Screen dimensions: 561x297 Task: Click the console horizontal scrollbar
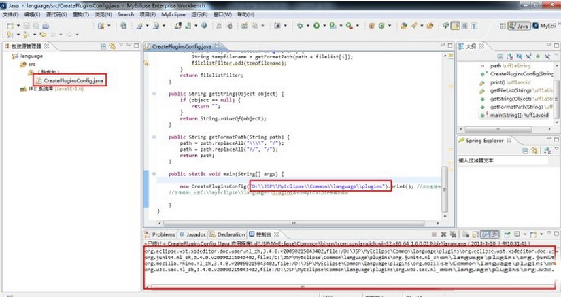pyautogui.click(x=303, y=287)
